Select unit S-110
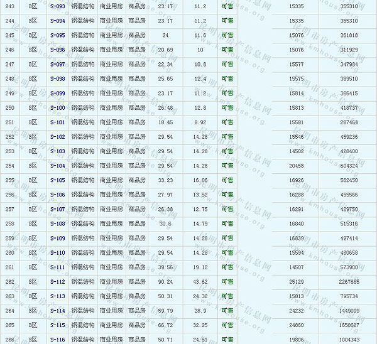The height and width of the screenshot is (344, 377). (x=57, y=252)
